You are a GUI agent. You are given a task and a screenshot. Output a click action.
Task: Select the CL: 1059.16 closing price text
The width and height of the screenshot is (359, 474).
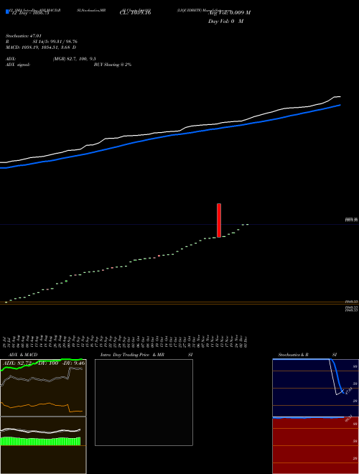(136, 13)
